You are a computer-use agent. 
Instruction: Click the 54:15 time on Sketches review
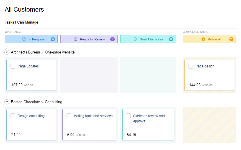(x=131, y=135)
